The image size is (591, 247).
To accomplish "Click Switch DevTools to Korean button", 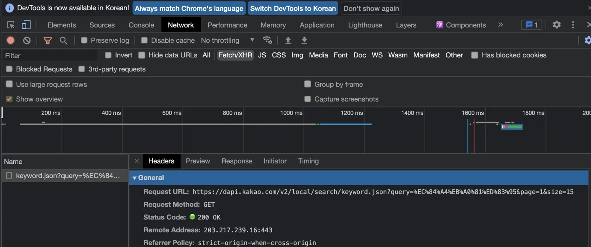I will [x=293, y=8].
